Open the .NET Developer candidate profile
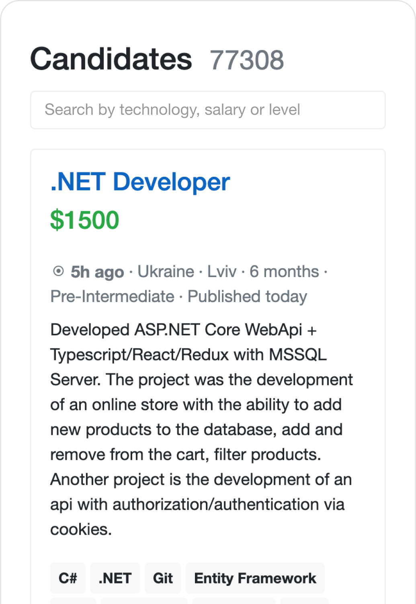Screen dimensions: 416x604 pos(140,182)
